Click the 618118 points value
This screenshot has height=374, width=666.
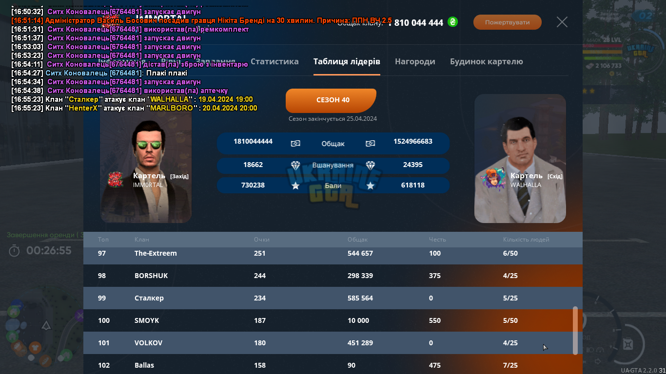pos(413,185)
